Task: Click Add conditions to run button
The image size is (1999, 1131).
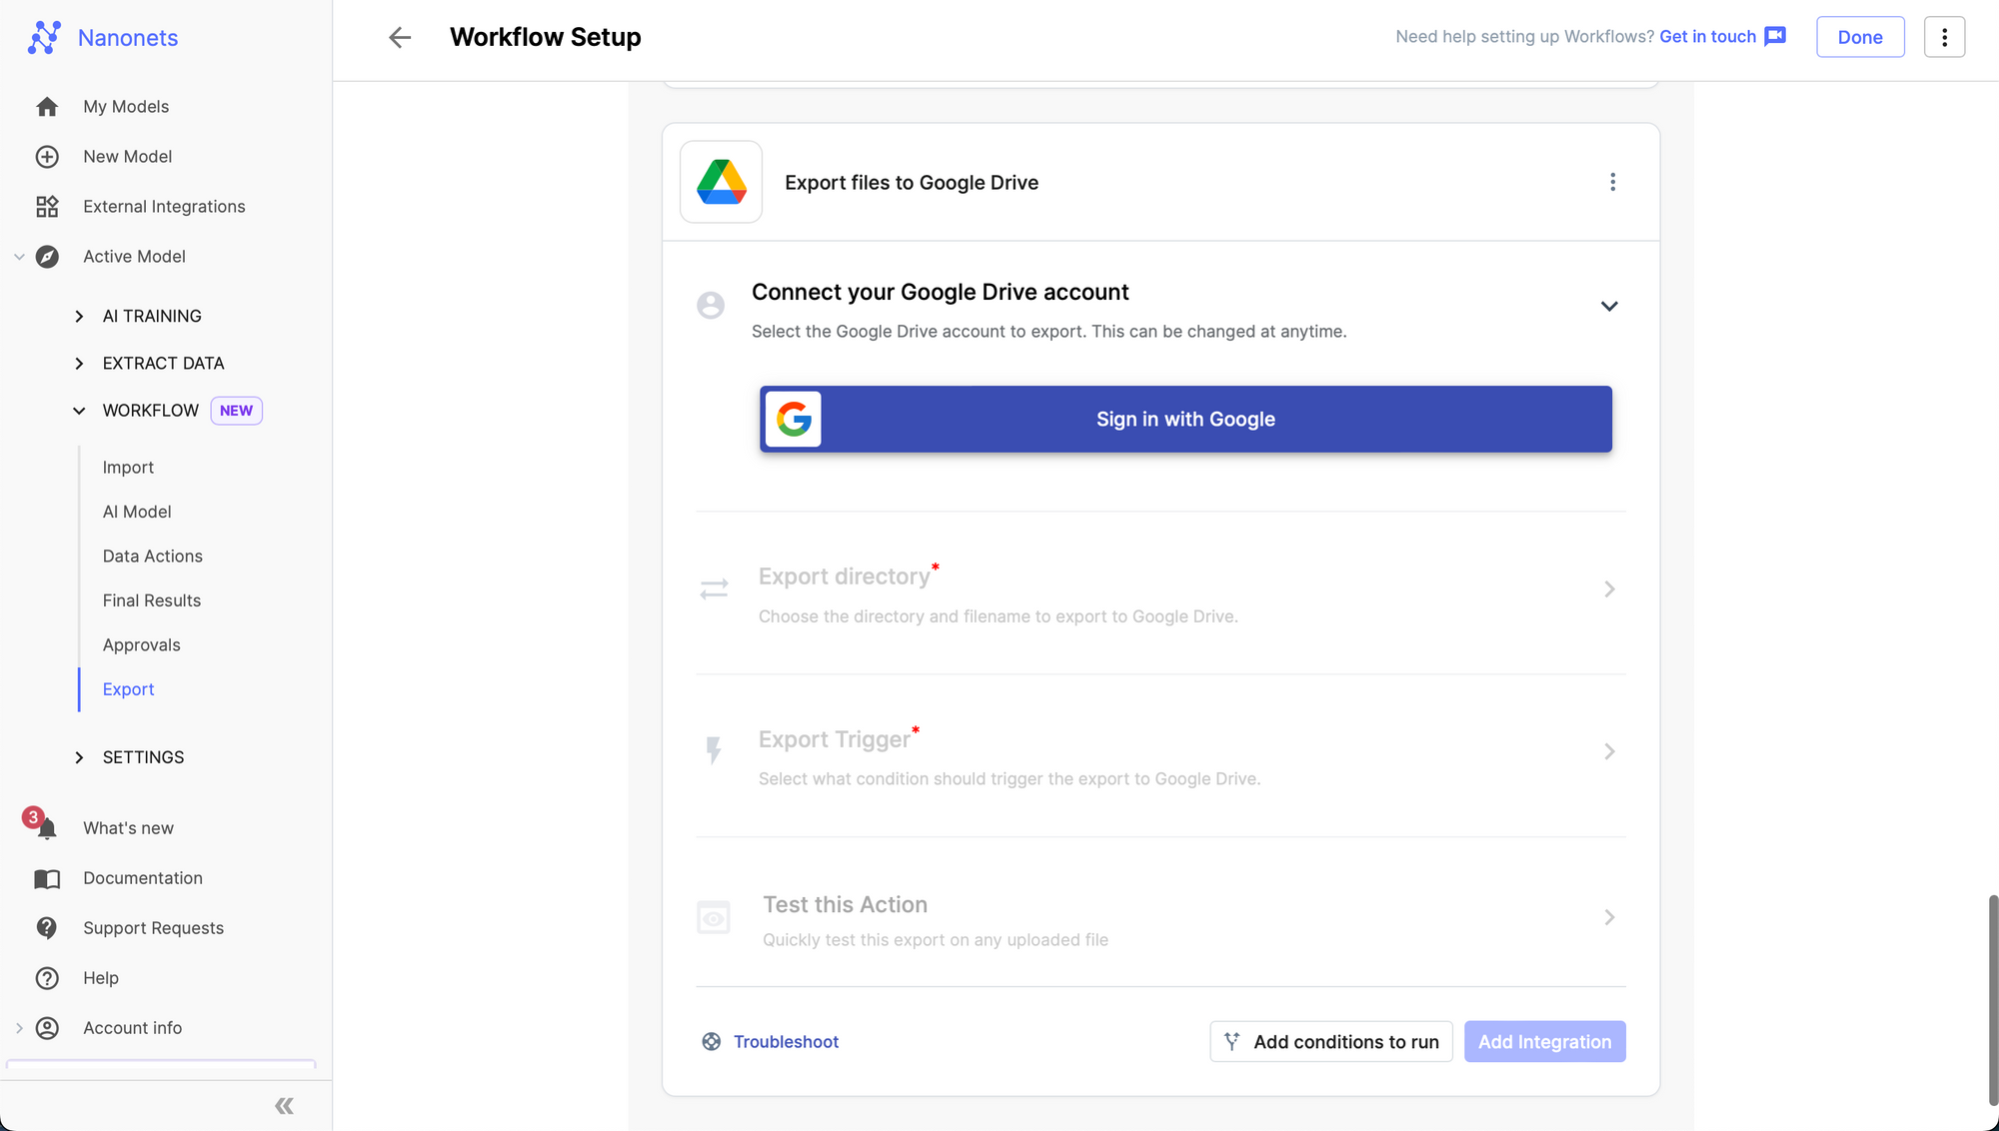Action: point(1330,1042)
